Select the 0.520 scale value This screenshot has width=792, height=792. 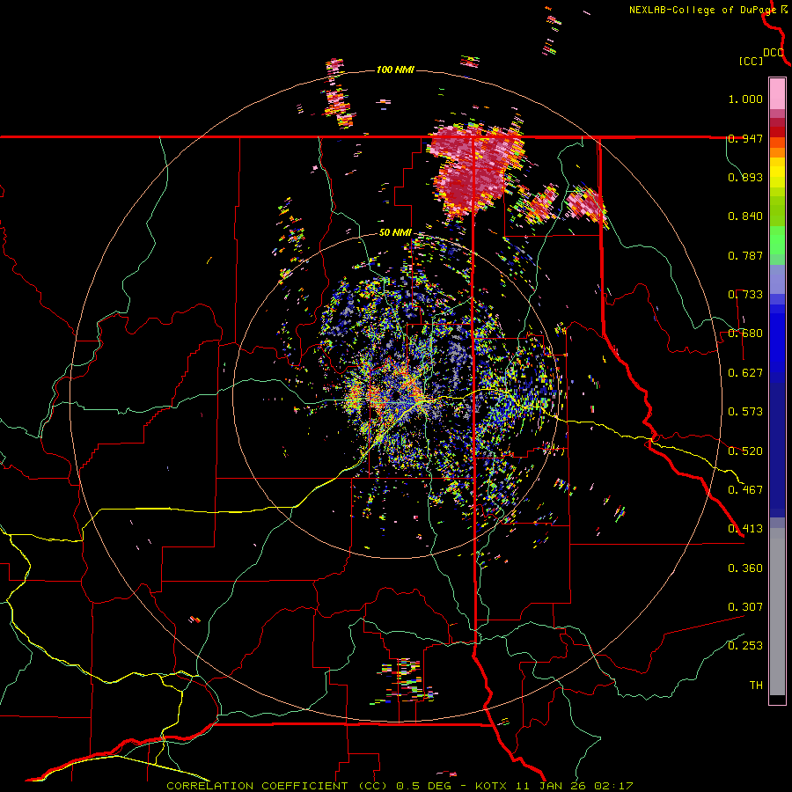(745, 451)
